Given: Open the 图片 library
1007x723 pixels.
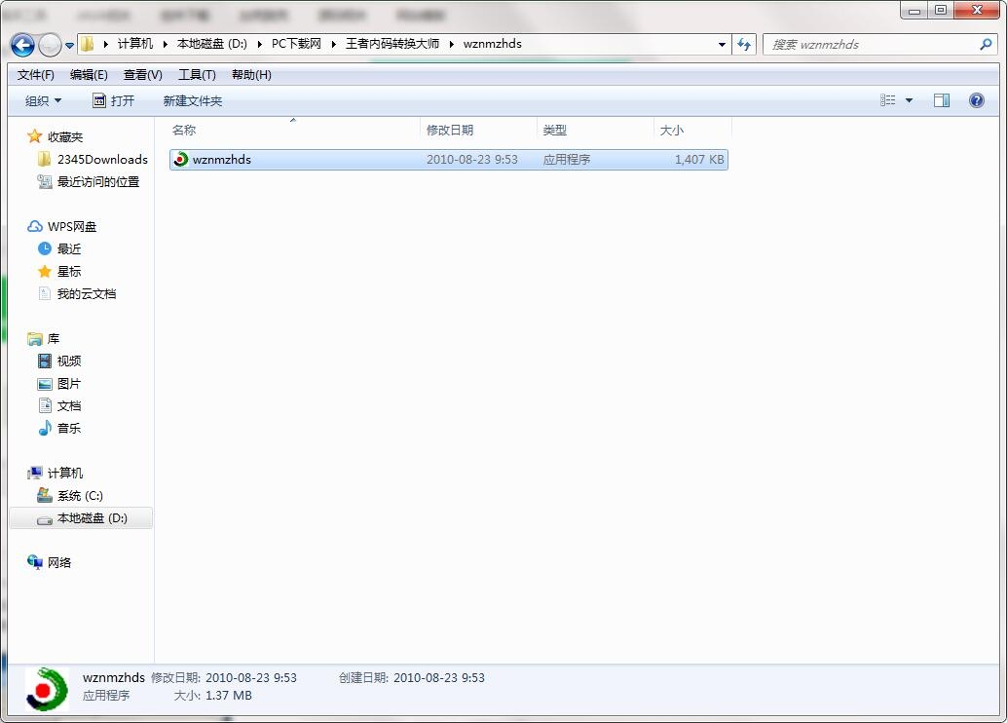Looking at the screenshot, I should coord(69,384).
